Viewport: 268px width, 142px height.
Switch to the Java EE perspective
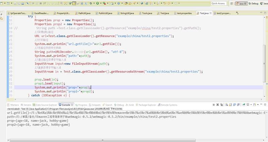click(241, 3)
